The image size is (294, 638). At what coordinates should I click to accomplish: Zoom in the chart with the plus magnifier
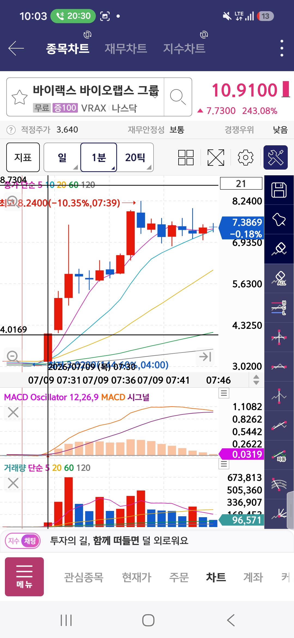tap(13, 201)
